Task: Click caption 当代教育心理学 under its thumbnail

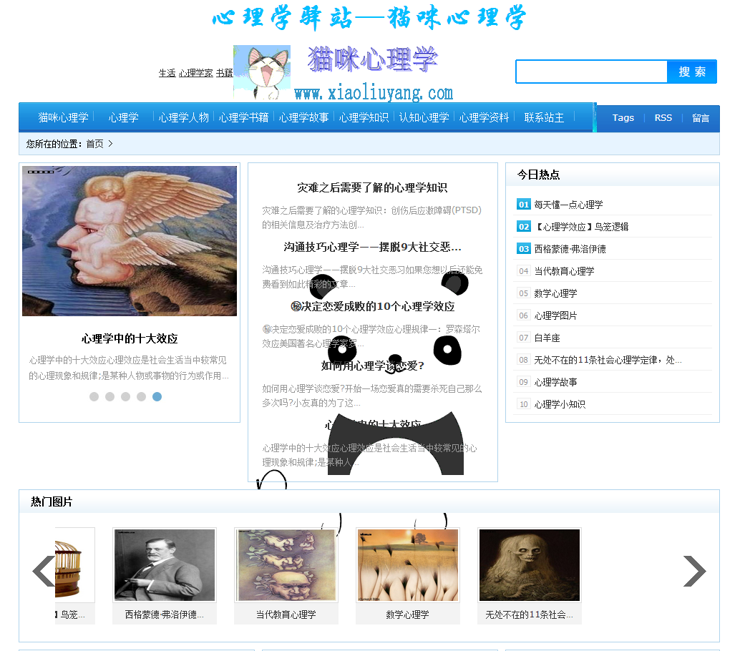Action: pyautogui.click(x=286, y=615)
